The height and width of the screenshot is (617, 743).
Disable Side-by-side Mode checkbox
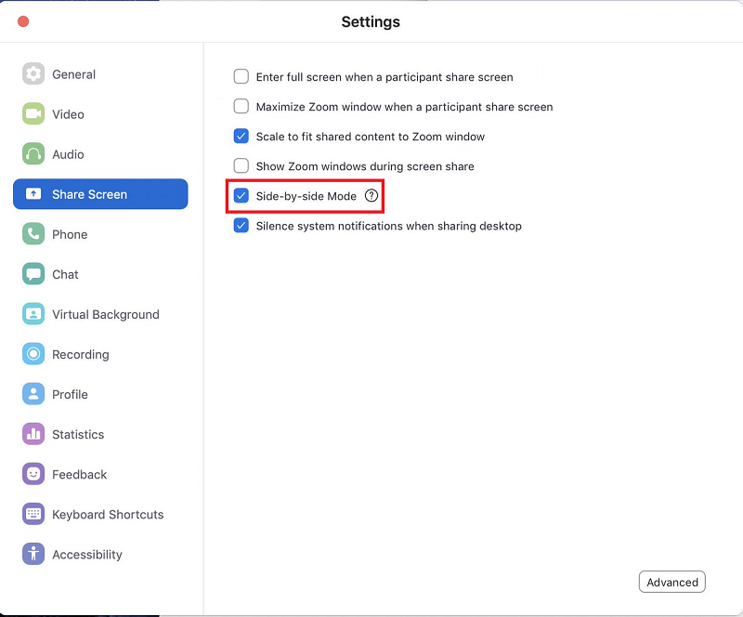pos(241,196)
